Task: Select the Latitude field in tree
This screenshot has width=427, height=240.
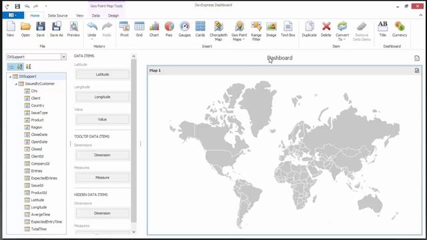Action: pyautogui.click(x=37, y=200)
